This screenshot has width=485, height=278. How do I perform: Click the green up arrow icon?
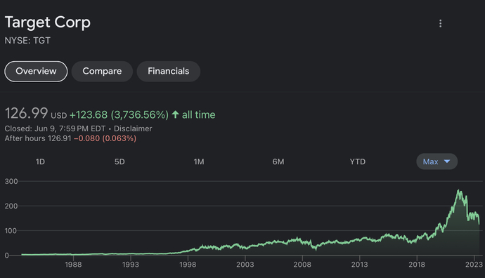coord(176,114)
